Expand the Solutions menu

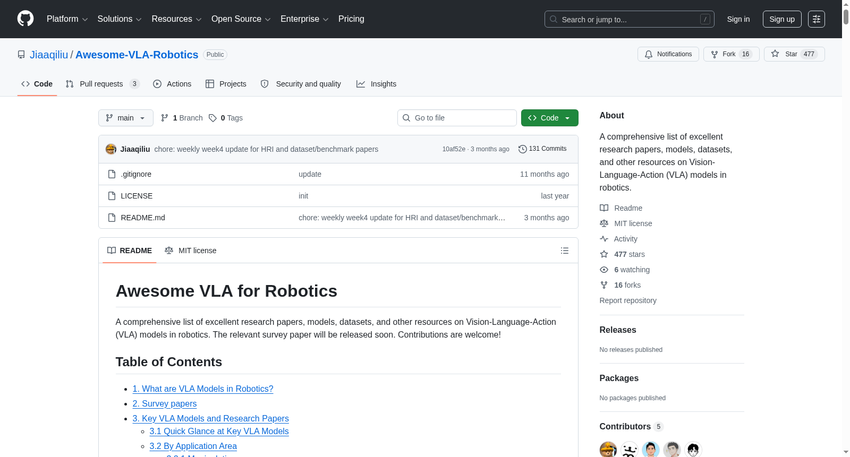click(120, 19)
